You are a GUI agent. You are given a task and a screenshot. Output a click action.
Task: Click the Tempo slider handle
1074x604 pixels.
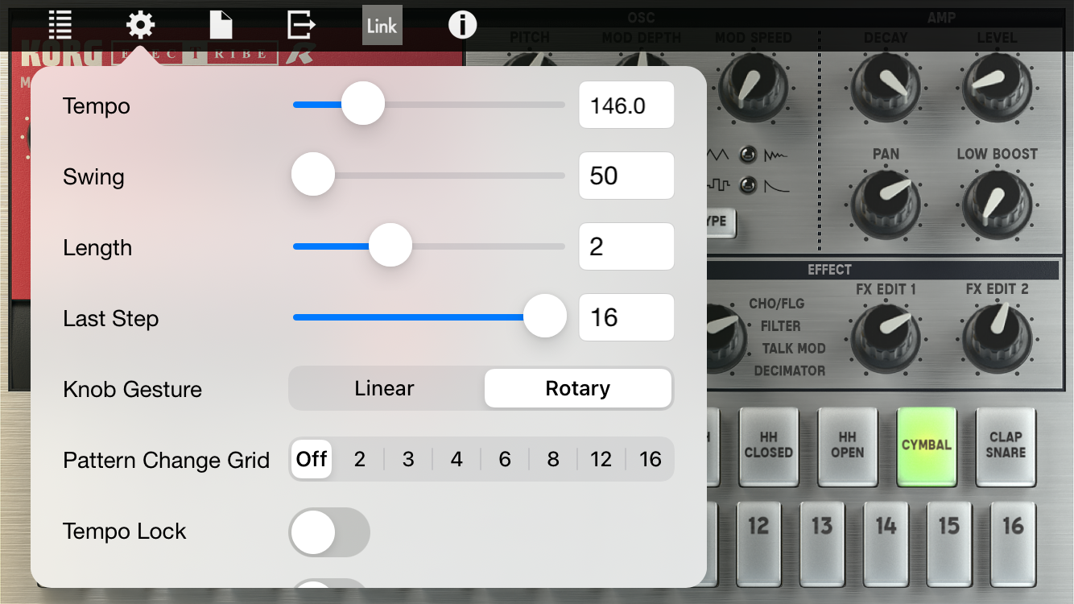[363, 104]
